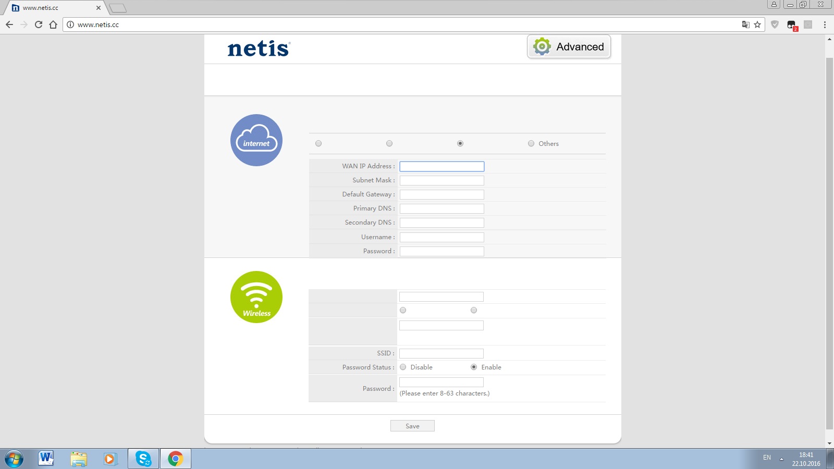The image size is (834, 469).
Task: Click the Primary DNS field
Action: tap(442, 208)
